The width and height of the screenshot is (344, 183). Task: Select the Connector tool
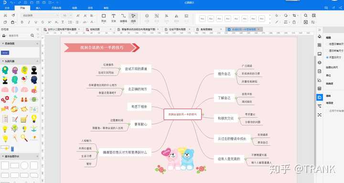point(123,18)
